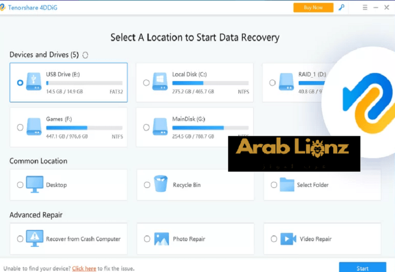The width and height of the screenshot is (395, 272).
Task: Click the 'Common Location' heading
Action: click(39, 161)
